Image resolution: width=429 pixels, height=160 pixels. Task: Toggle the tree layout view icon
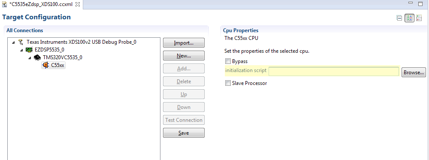409,18
